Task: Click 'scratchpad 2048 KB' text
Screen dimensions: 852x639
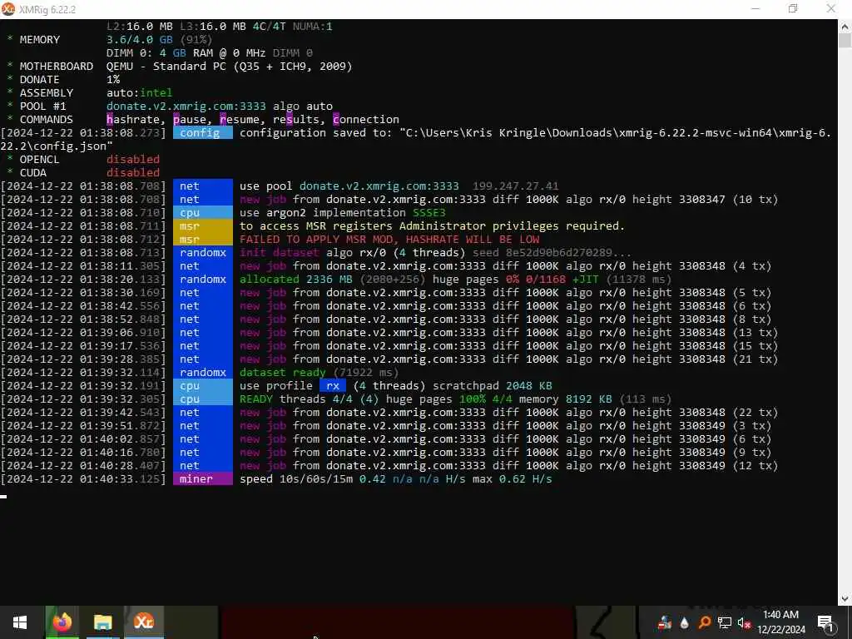Action: tap(493, 386)
